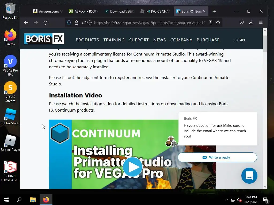
Task: Open the Firefox hamburger menu
Action: tap(261, 22)
